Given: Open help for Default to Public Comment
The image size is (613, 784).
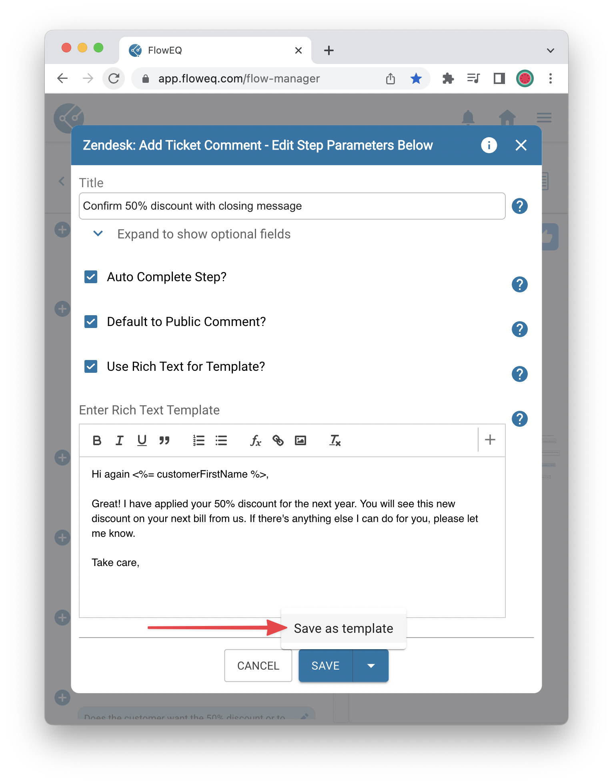Looking at the screenshot, I should 519,329.
